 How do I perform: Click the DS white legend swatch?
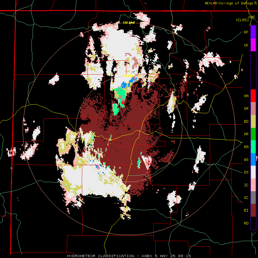point(253,172)
